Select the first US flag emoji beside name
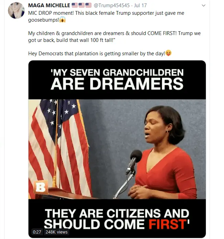Viewport: 224px width, 239px height. click(x=75, y=5)
